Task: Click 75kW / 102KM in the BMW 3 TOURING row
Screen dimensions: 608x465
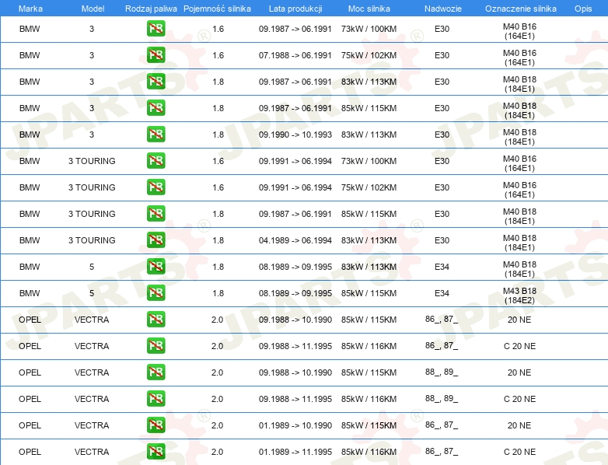Action: [369, 187]
